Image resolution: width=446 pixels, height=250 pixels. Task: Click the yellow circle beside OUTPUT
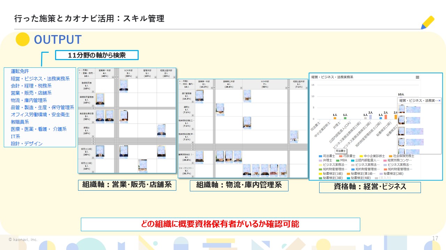click(x=23, y=40)
